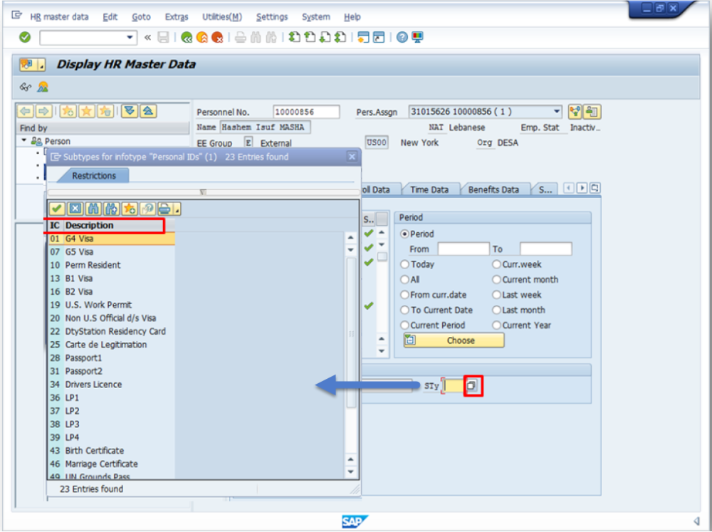Select the Period radio button
This screenshot has width=712, height=532.
pos(404,234)
